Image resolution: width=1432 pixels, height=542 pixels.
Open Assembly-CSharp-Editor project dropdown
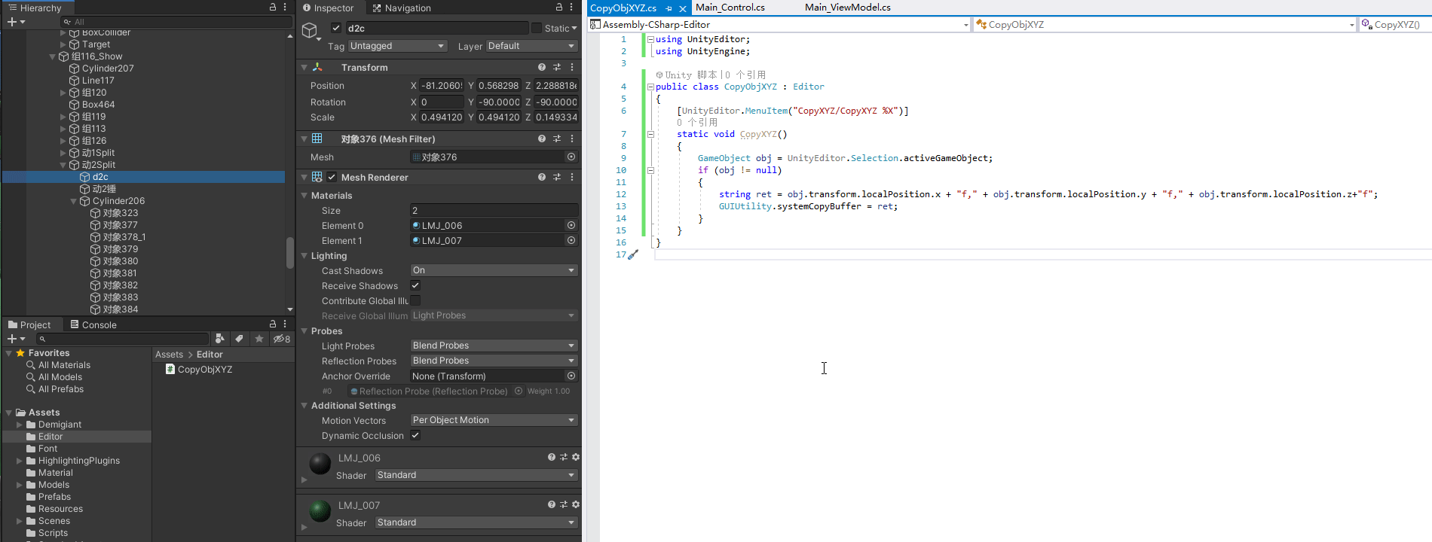pos(779,25)
